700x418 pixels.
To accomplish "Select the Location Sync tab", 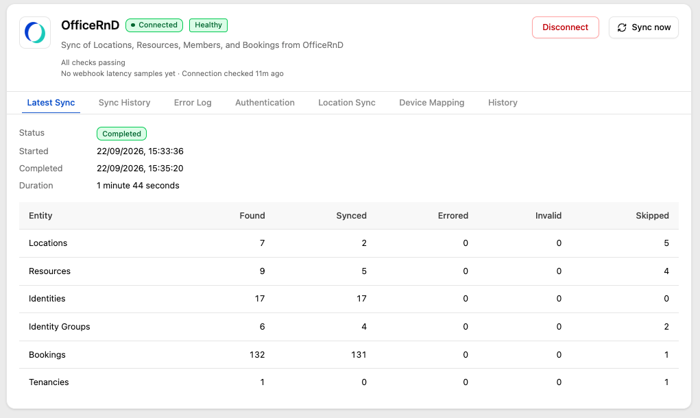I will tap(346, 103).
